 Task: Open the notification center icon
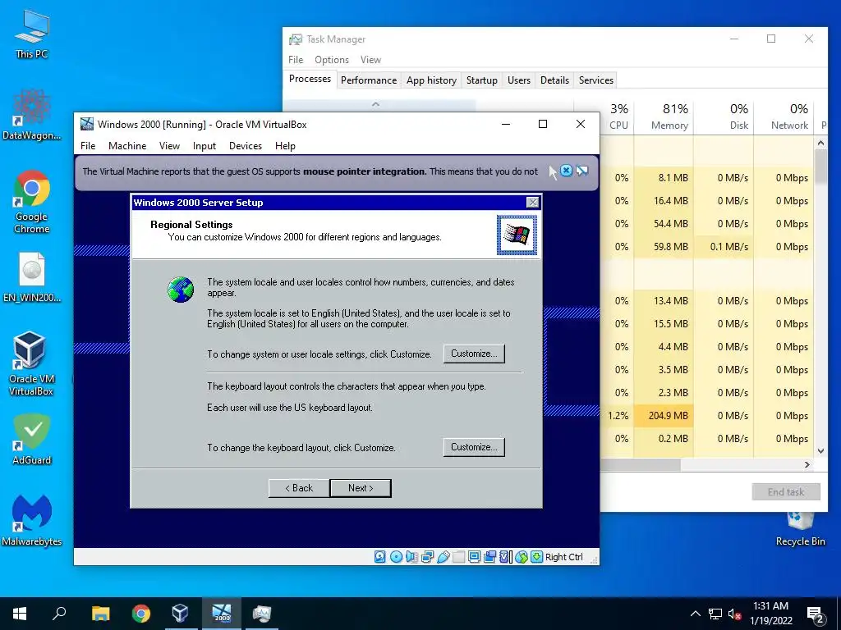(x=816, y=614)
